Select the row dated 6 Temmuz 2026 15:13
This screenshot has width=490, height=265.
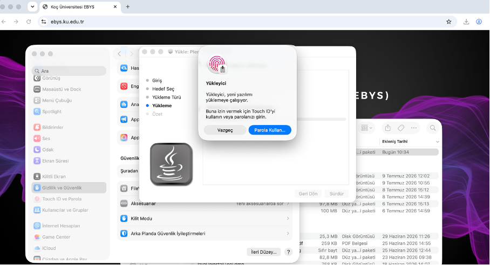point(369,204)
